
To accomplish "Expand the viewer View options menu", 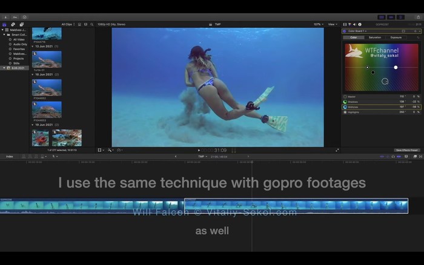I will click(x=332, y=24).
